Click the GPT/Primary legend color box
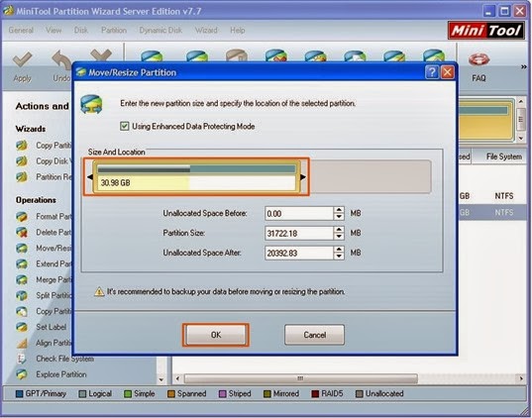The image size is (532, 418). [20, 394]
